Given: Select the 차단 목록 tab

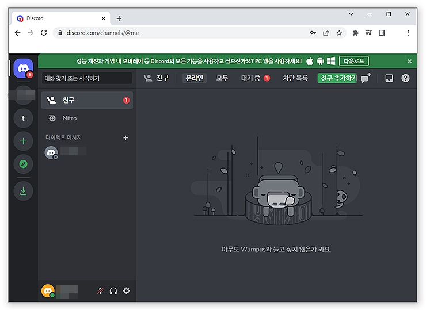Looking at the screenshot, I should (x=295, y=78).
